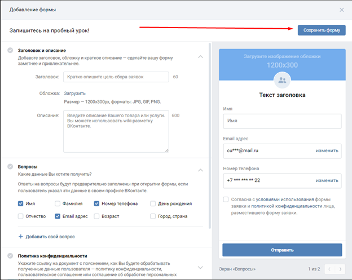
Task: Click the plus icon to add question
Action: click(x=20, y=237)
